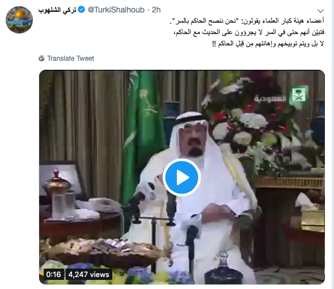Click the 2h tweet timestamp
This screenshot has width=334, height=289.
point(156,10)
